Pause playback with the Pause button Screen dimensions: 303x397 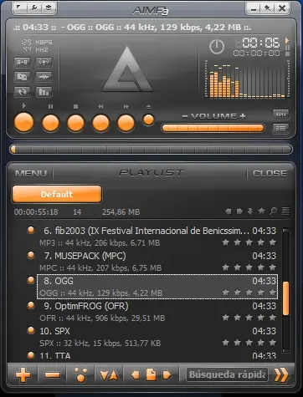[50, 123]
